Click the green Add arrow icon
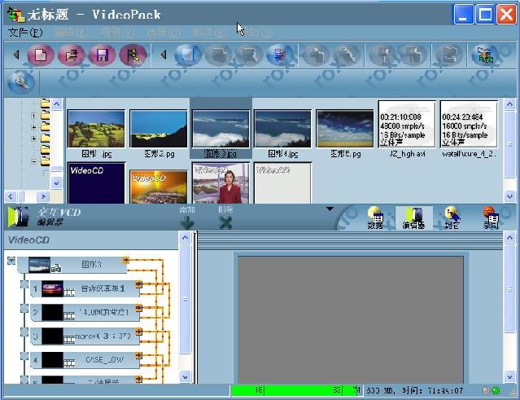This screenshot has height=400, width=520. 187,222
